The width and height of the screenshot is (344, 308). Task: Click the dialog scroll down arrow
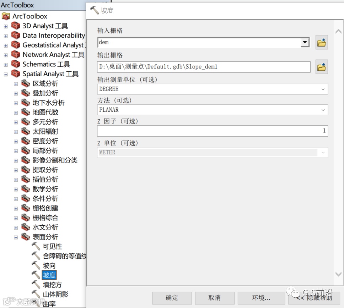[339, 274]
